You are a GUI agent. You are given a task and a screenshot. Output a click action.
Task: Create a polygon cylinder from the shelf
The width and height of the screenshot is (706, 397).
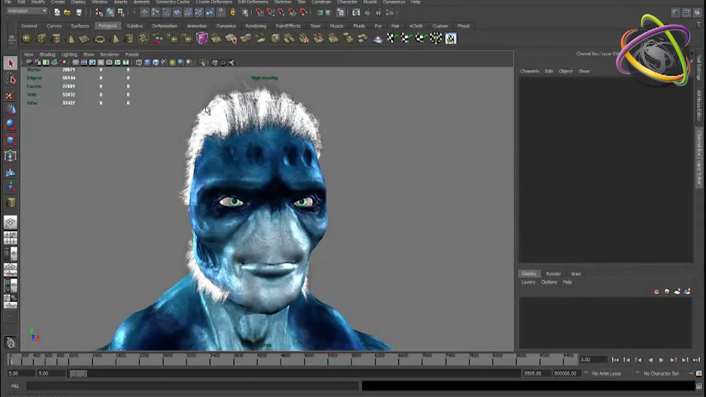pos(56,39)
